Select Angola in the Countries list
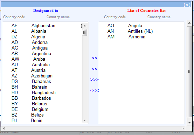The height and width of the screenshot is (135, 194). pyautogui.click(x=141, y=25)
